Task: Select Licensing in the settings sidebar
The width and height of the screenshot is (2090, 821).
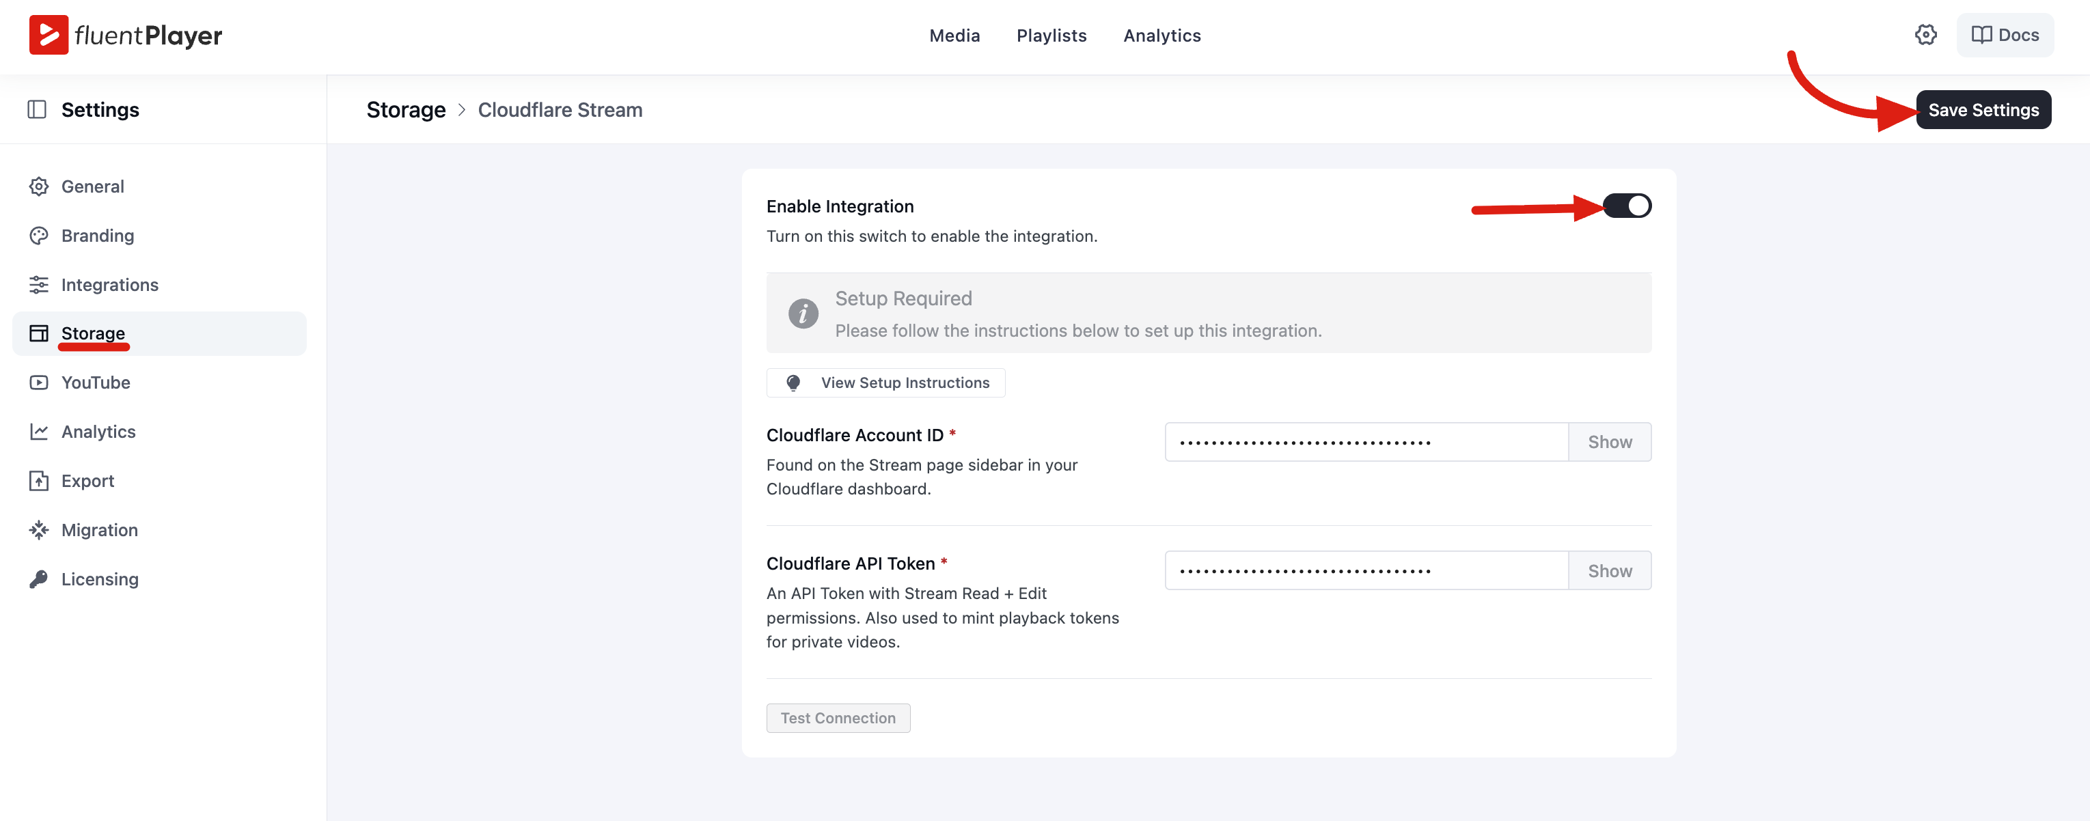Action: (159, 579)
